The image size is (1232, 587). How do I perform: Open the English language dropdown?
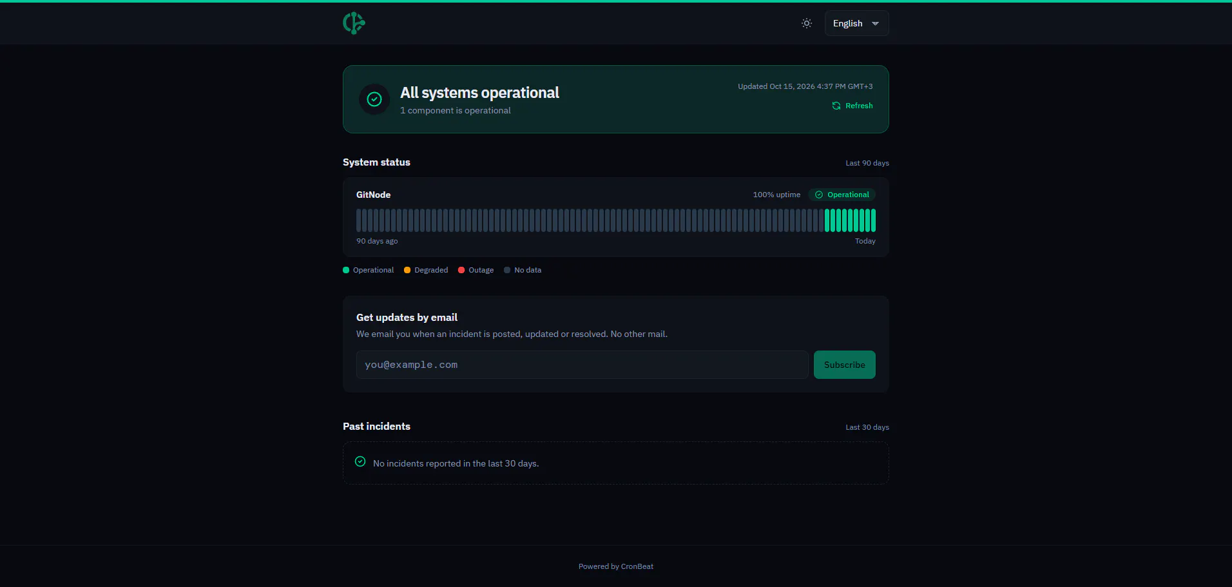coord(856,23)
